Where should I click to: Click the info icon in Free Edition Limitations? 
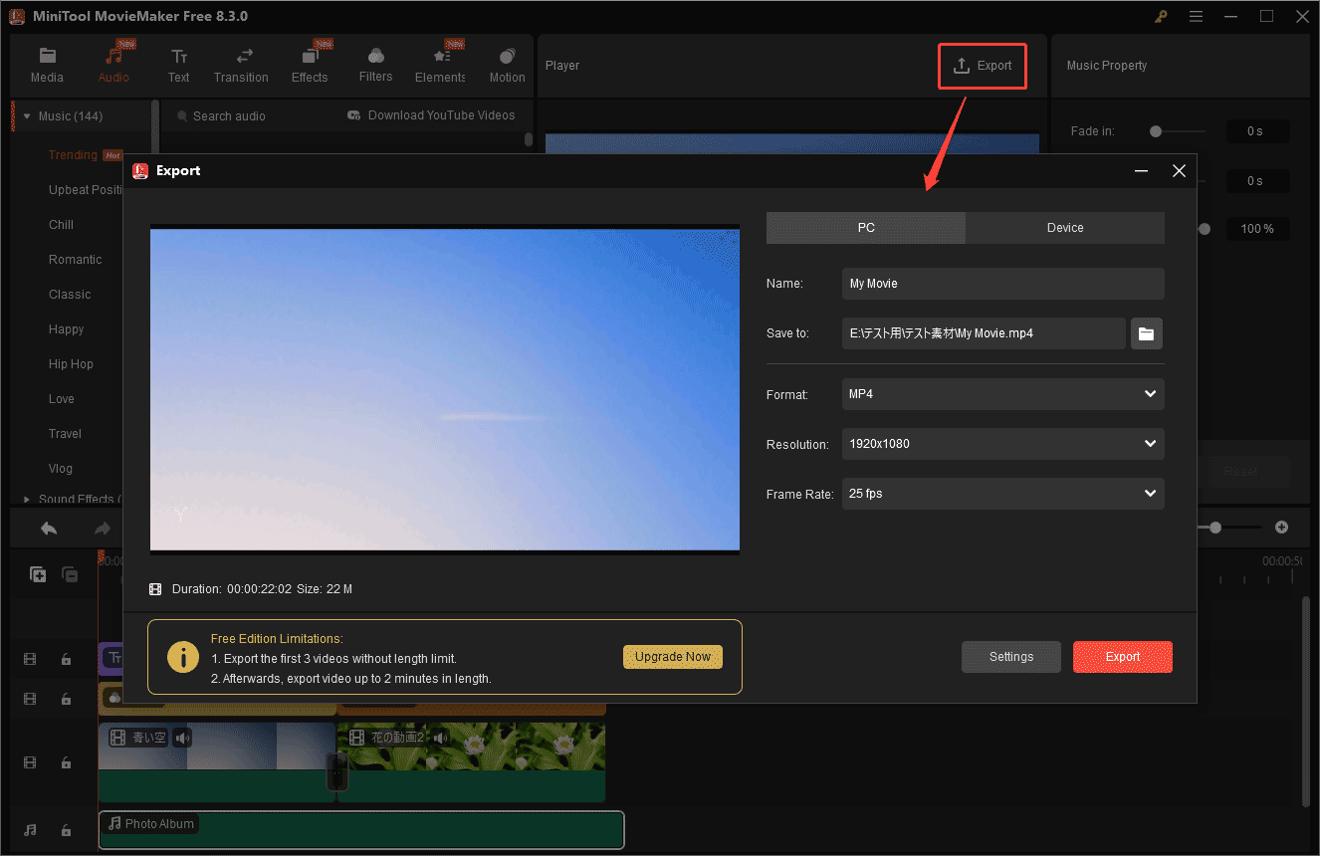(x=183, y=657)
